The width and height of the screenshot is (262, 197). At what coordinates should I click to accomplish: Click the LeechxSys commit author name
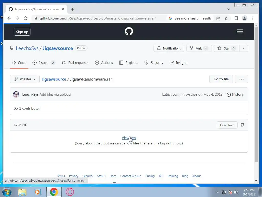(30, 94)
